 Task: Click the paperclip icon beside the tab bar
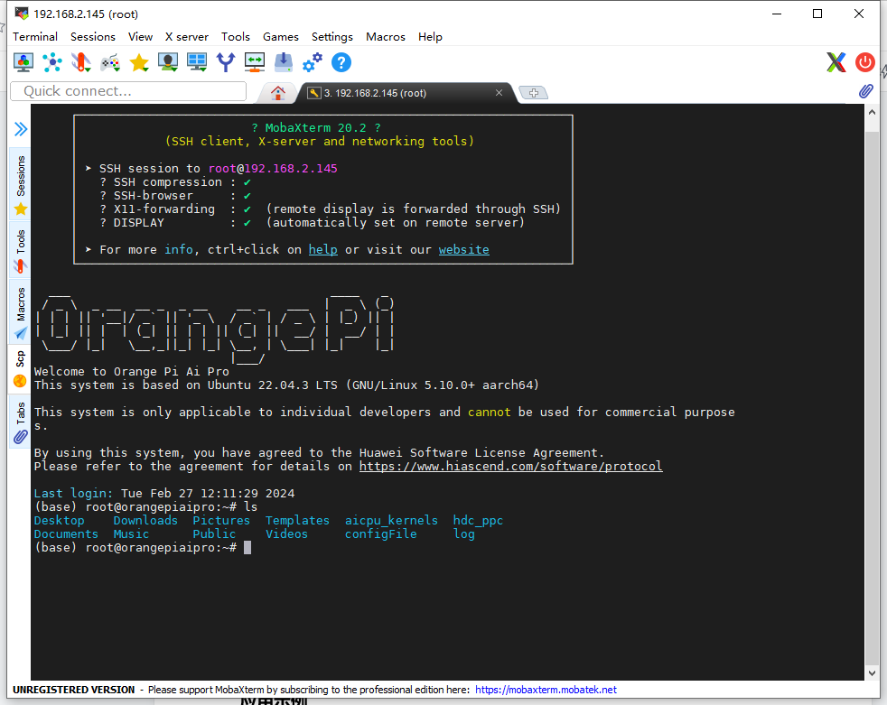pos(865,91)
